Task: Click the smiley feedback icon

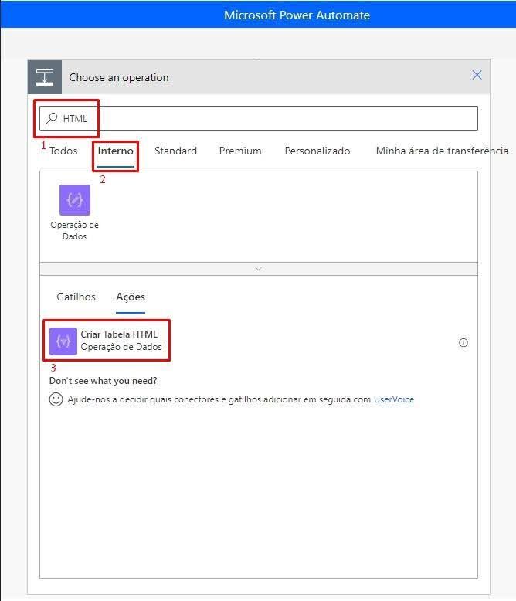Action: coord(56,399)
